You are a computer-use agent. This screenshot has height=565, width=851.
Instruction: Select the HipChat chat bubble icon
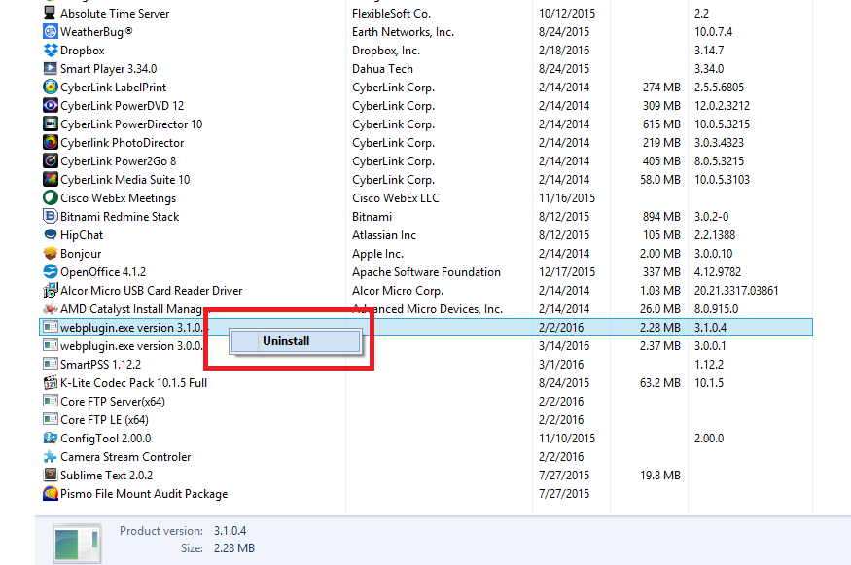(x=51, y=235)
